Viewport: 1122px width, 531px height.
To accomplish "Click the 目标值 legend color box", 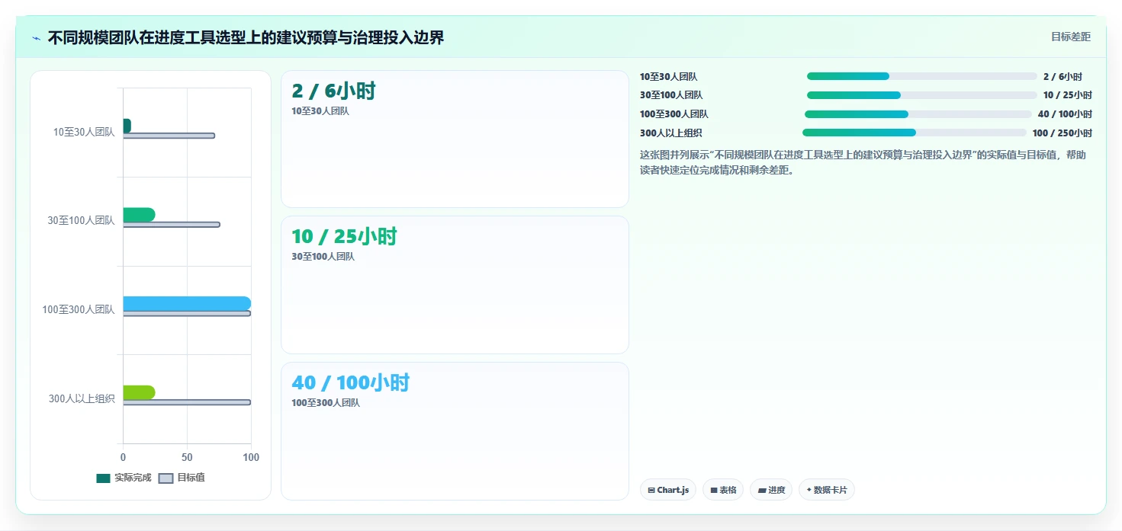I will 166,478.
